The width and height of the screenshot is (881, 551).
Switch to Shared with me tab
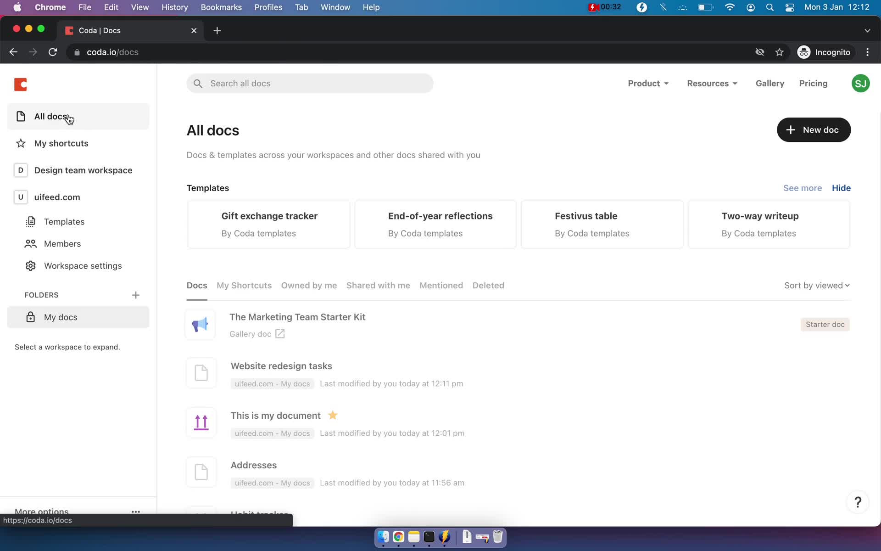378,286
